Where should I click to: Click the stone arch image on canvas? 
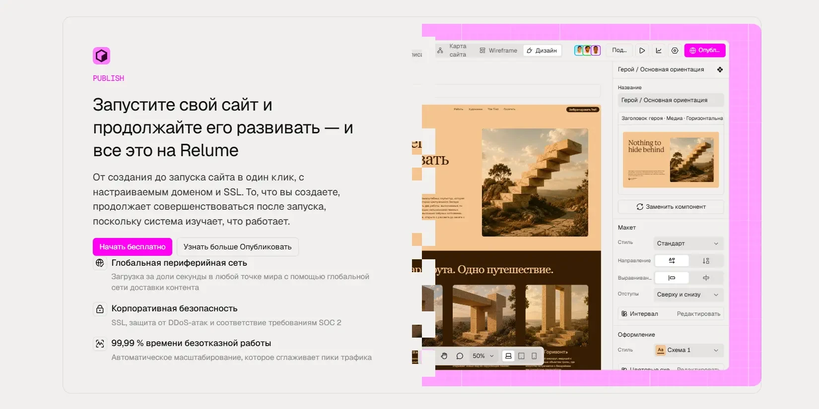point(484,316)
